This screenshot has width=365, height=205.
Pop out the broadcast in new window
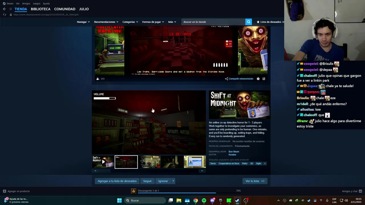click(x=264, y=79)
